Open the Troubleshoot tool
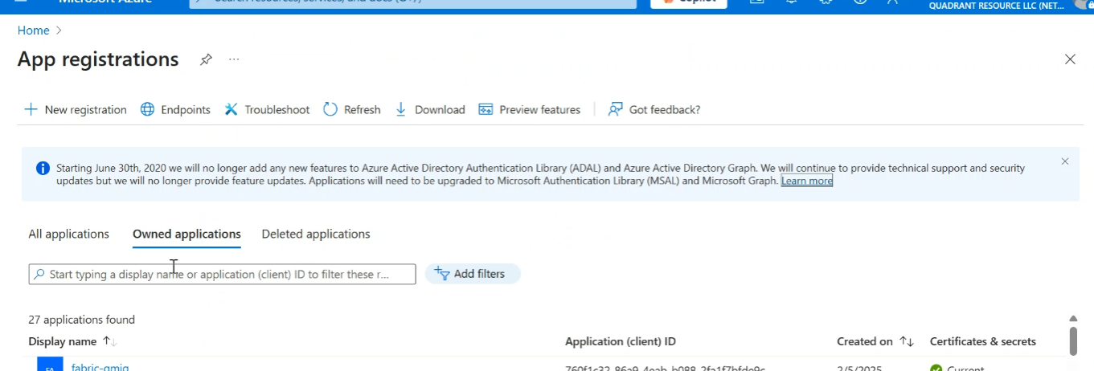 point(267,109)
